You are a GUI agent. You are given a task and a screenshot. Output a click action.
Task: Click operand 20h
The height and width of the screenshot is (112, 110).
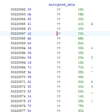tap(81, 29)
